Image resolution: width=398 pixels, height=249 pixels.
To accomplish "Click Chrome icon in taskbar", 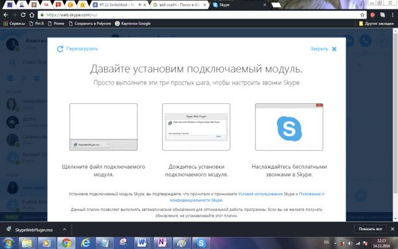I will [66, 243].
